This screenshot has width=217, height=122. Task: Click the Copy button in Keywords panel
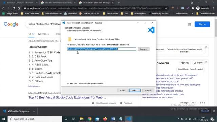coord(185,63)
